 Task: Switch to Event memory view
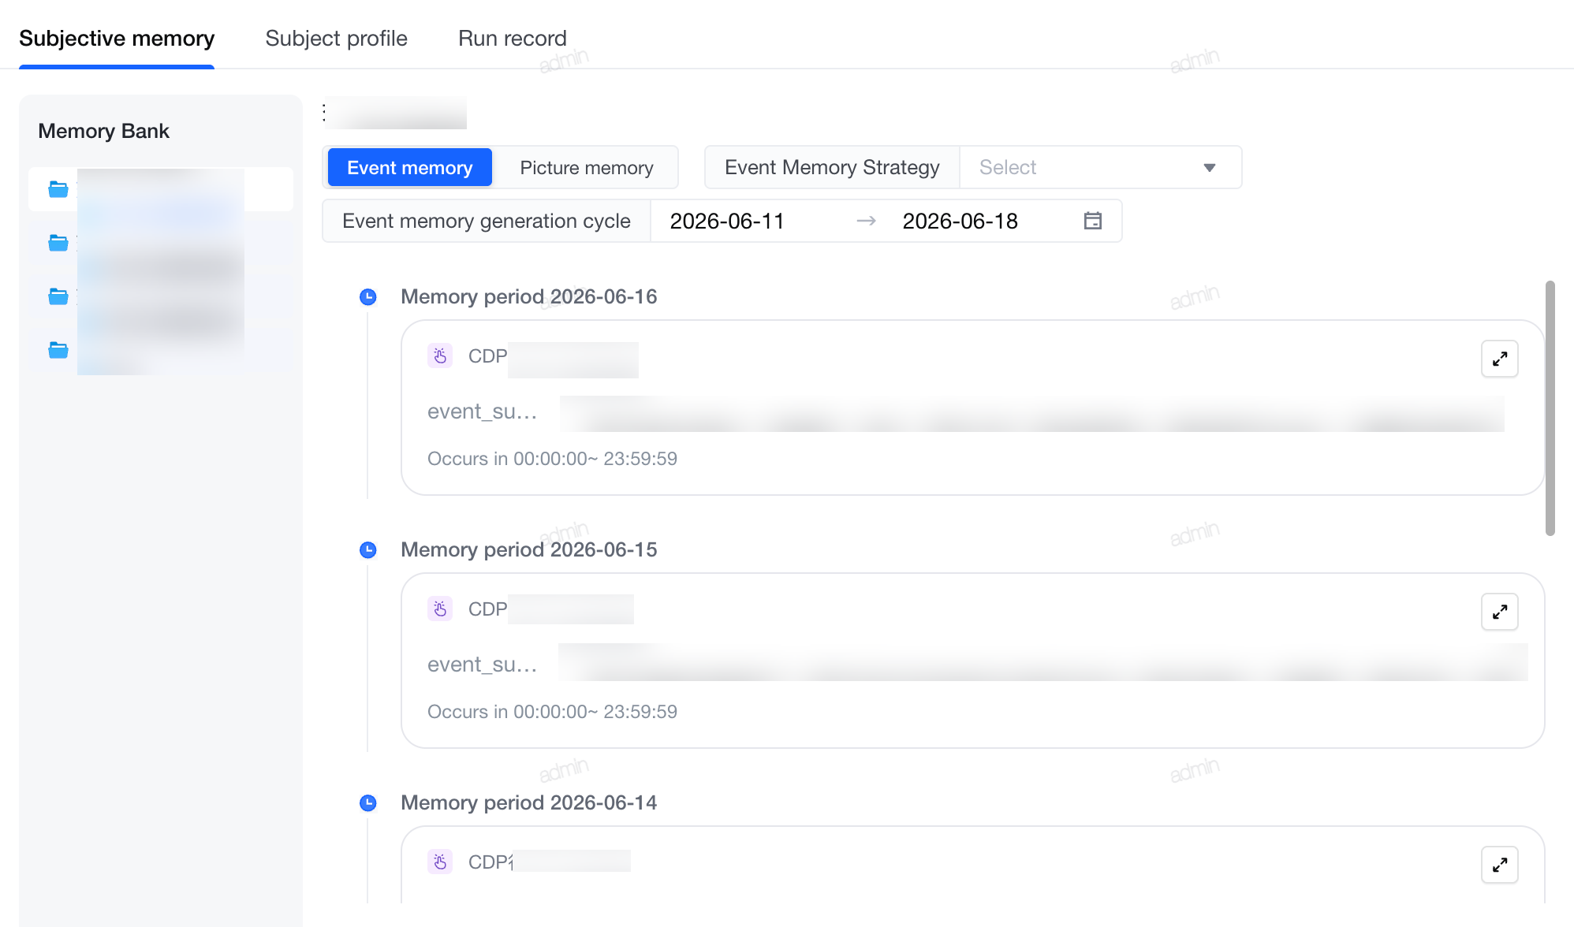click(409, 167)
